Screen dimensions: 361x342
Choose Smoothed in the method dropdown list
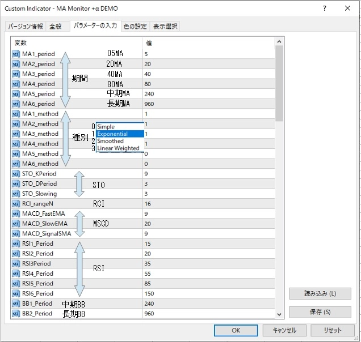pyautogui.click(x=120, y=141)
